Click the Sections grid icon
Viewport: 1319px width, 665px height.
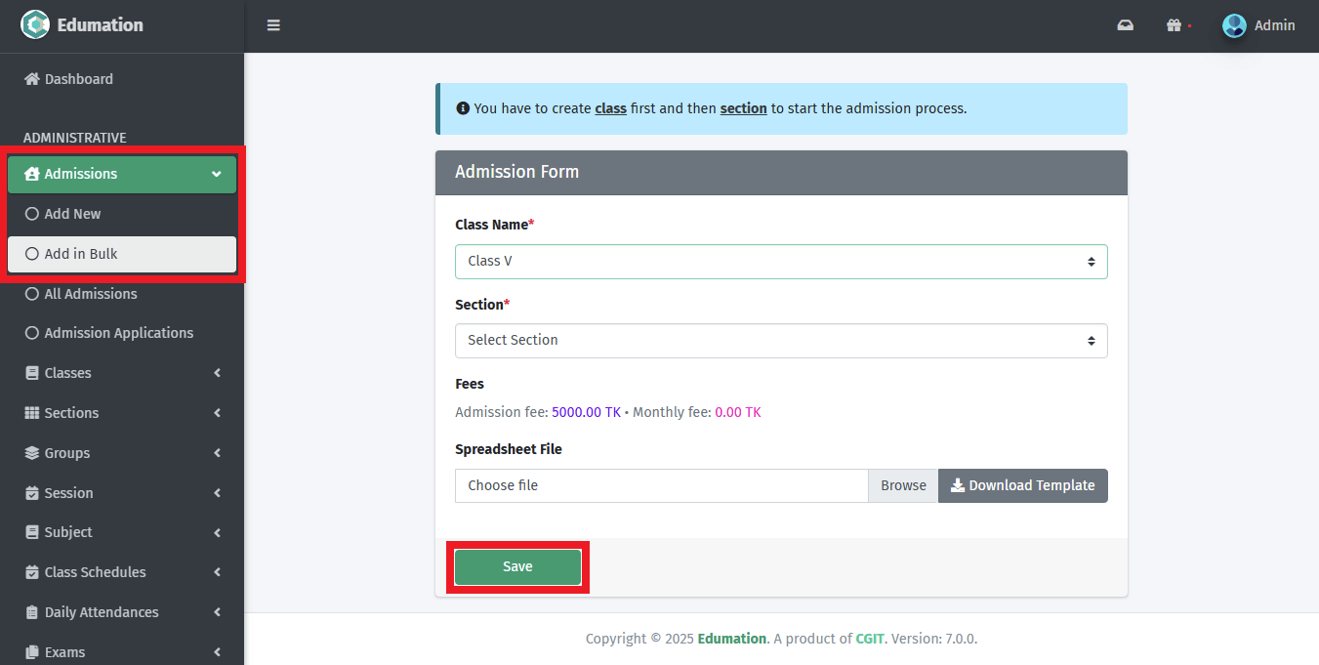tap(32, 413)
